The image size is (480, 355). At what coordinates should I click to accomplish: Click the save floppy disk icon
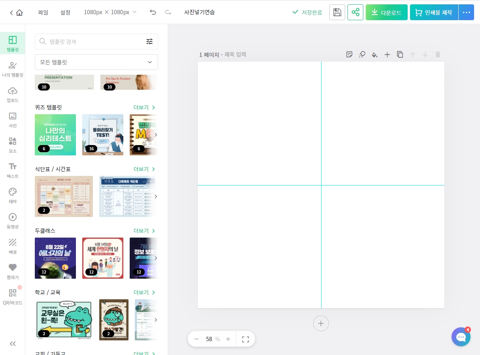pyautogui.click(x=337, y=12)
